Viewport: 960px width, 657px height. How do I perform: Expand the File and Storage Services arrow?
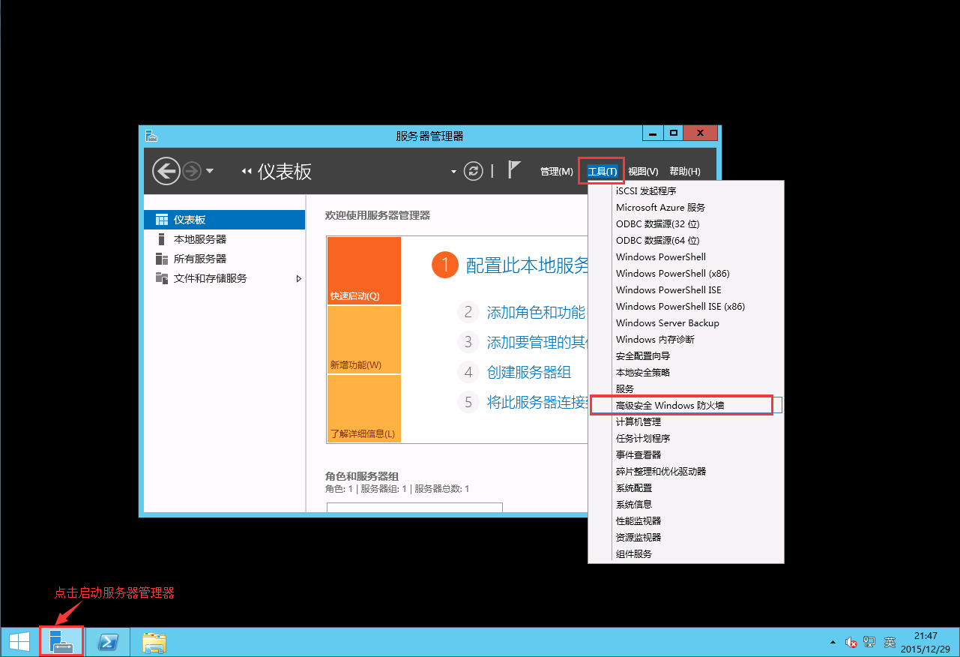click(299, 278)
